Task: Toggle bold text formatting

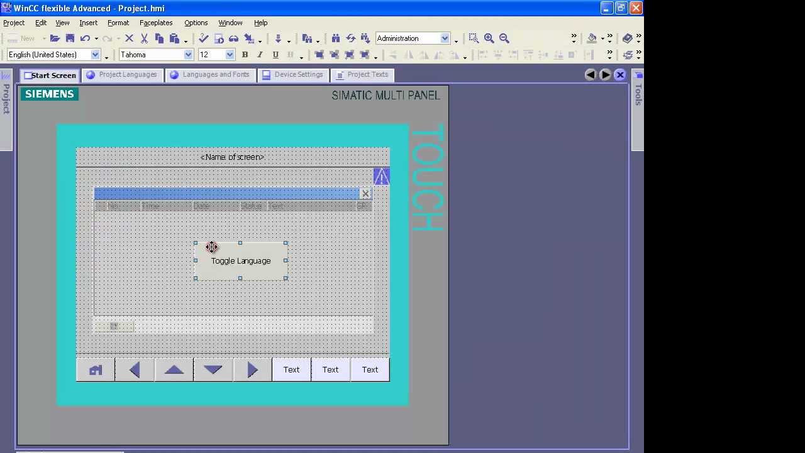Action: (245, 55)
